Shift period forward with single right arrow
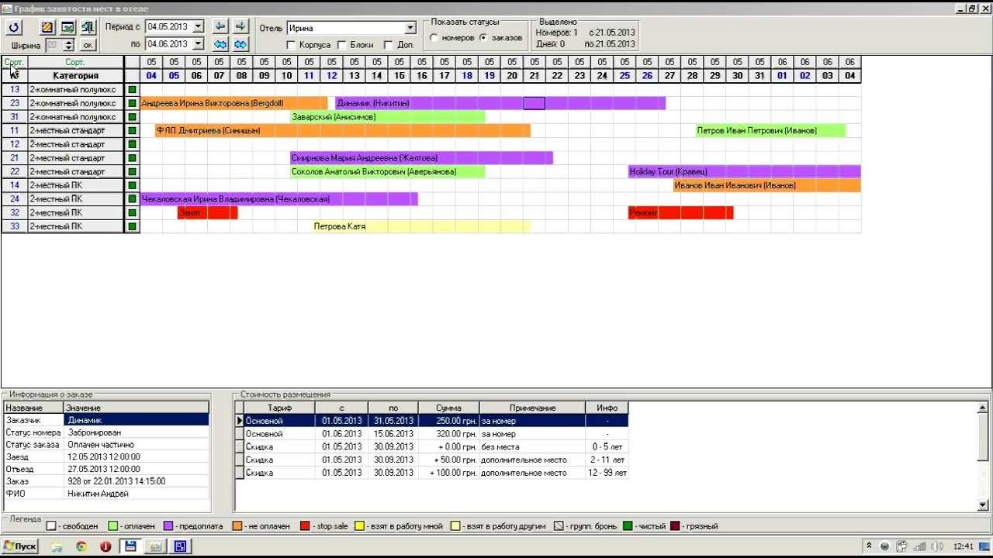Image resolution: width=993 pixels, height=558 pixels. pos(240,26)
